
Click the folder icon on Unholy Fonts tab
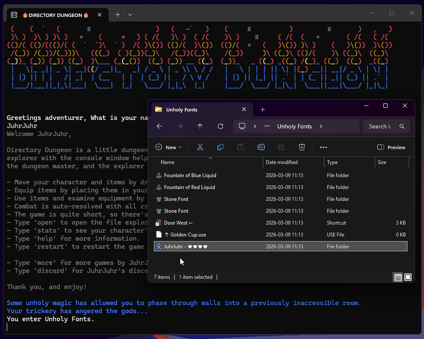pos(159,109)
